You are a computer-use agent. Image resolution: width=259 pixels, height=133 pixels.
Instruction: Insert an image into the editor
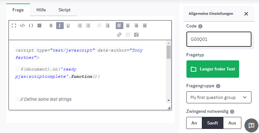[x=136, y=35]
